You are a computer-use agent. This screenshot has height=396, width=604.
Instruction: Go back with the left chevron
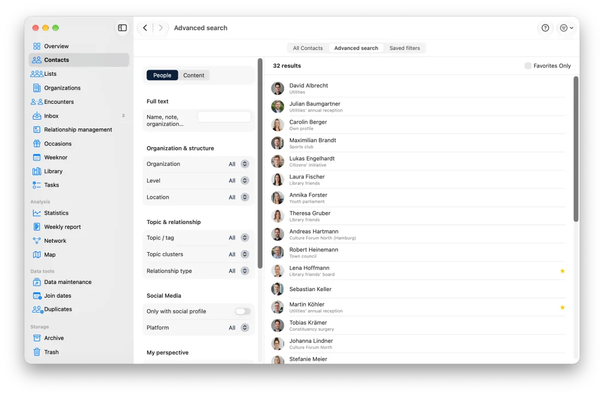(x=145, y=27)
